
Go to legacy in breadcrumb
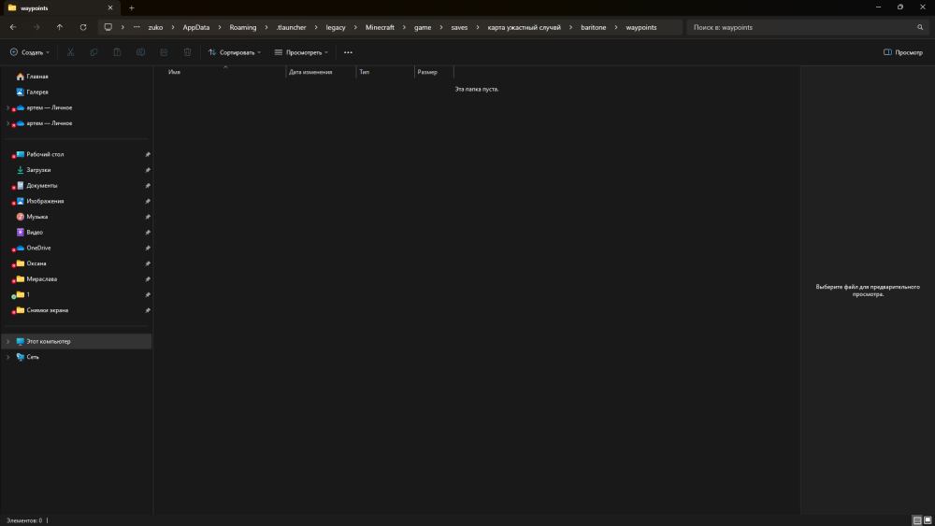coord(336,27)
